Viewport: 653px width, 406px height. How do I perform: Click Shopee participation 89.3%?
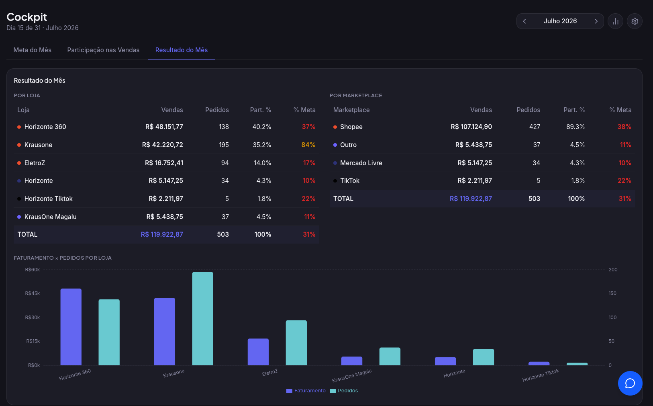(x=575, y=127)
